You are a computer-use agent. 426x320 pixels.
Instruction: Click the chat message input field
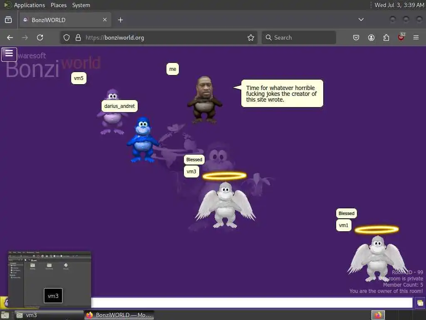point(252,303)
